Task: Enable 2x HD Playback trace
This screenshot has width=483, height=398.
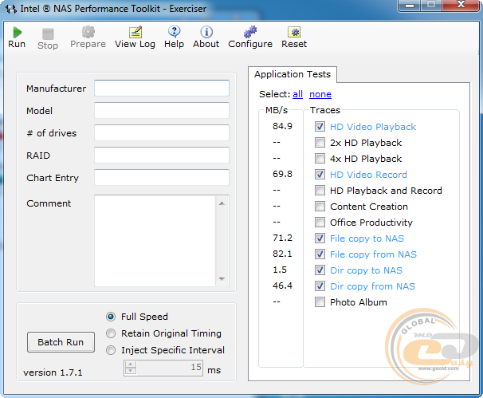Action: point(320,143)
